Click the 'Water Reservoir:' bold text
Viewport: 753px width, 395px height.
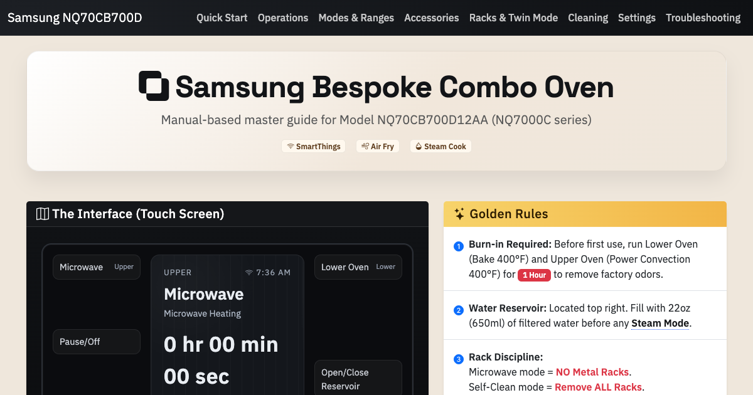click(508, 308)
